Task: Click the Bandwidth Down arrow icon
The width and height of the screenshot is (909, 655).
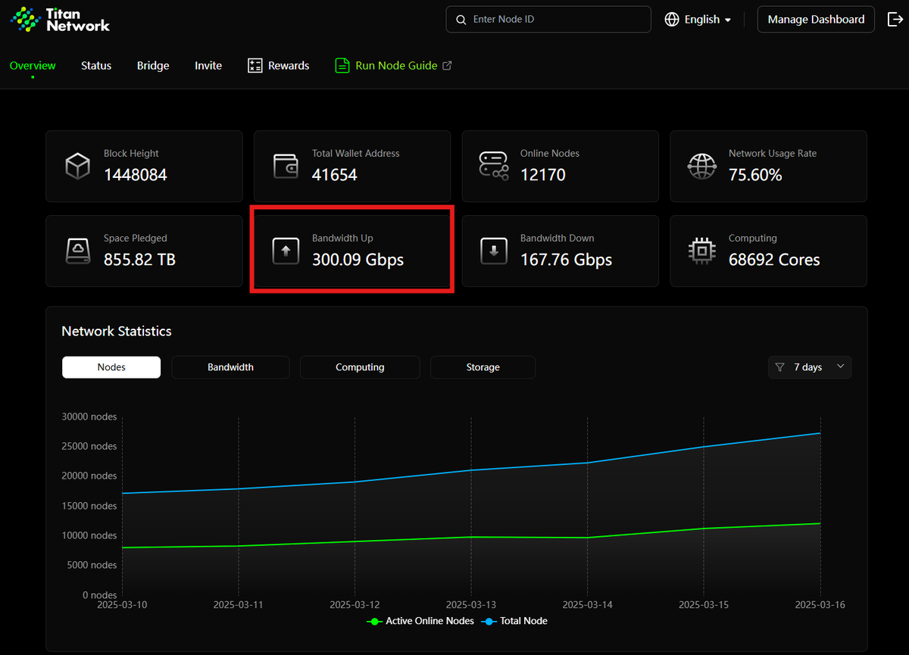Action: click(x=494, y=251)
